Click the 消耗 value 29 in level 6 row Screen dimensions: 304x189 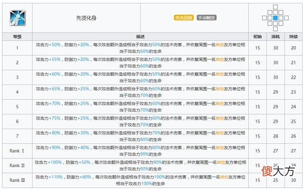[x=275, y=122]
